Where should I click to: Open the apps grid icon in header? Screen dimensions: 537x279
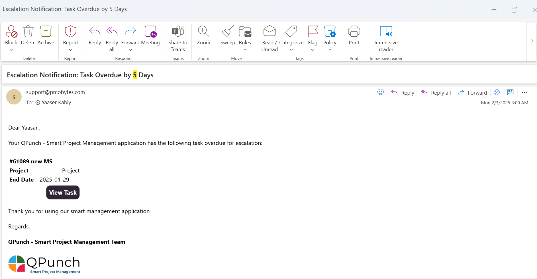pyautogui.click(x=510, y=92)
